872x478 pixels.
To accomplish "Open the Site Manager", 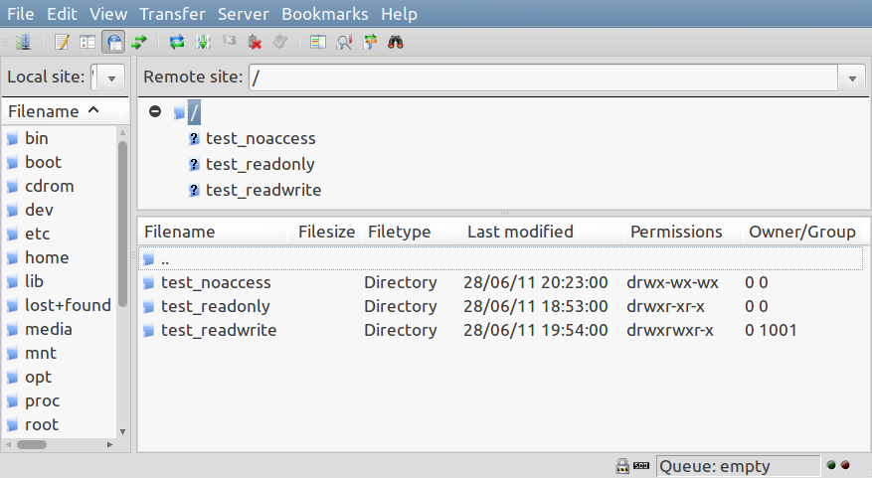I will coord(23,42).
